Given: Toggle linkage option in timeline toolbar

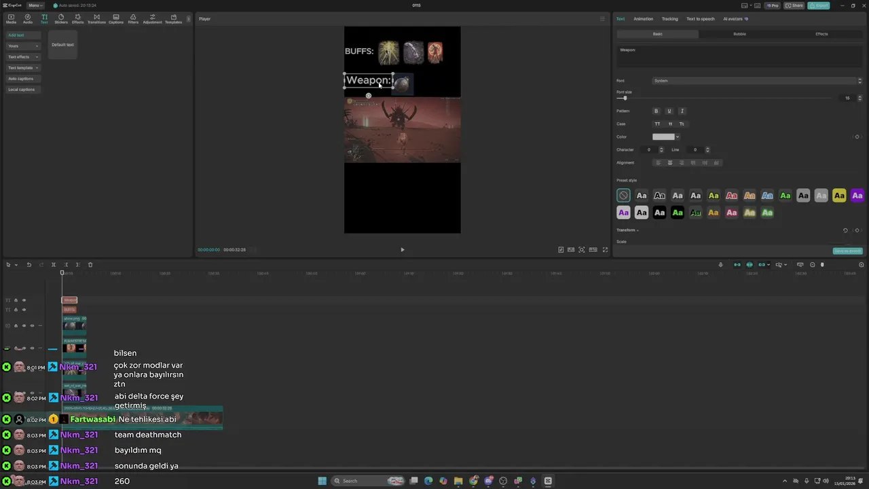Looking at the screenshot, I should [x=762, y=265].
